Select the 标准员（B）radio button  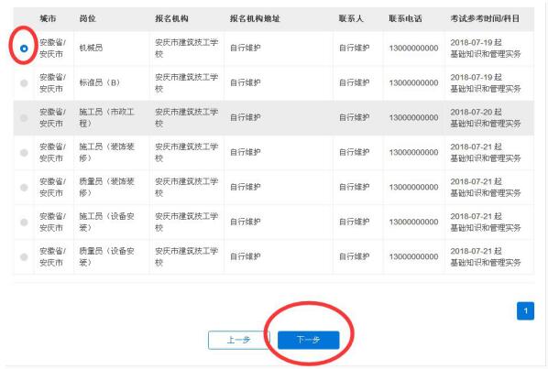tap(24, 83)
